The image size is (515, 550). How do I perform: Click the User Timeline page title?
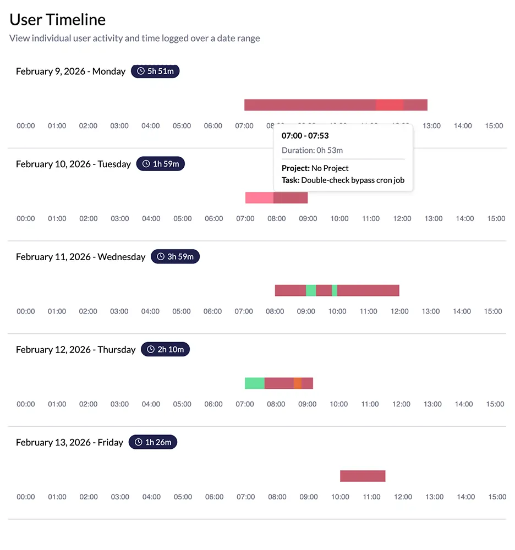coord(57,19)
